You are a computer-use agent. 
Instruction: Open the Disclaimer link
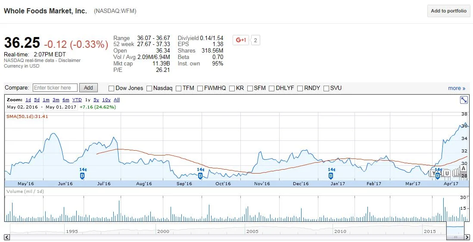pos(69,60)
